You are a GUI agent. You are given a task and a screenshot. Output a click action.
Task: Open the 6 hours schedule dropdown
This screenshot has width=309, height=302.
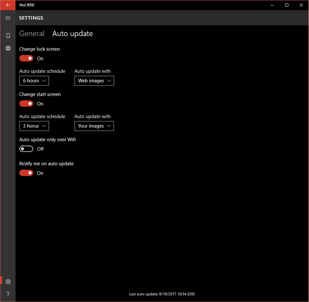tap(34, 81)
